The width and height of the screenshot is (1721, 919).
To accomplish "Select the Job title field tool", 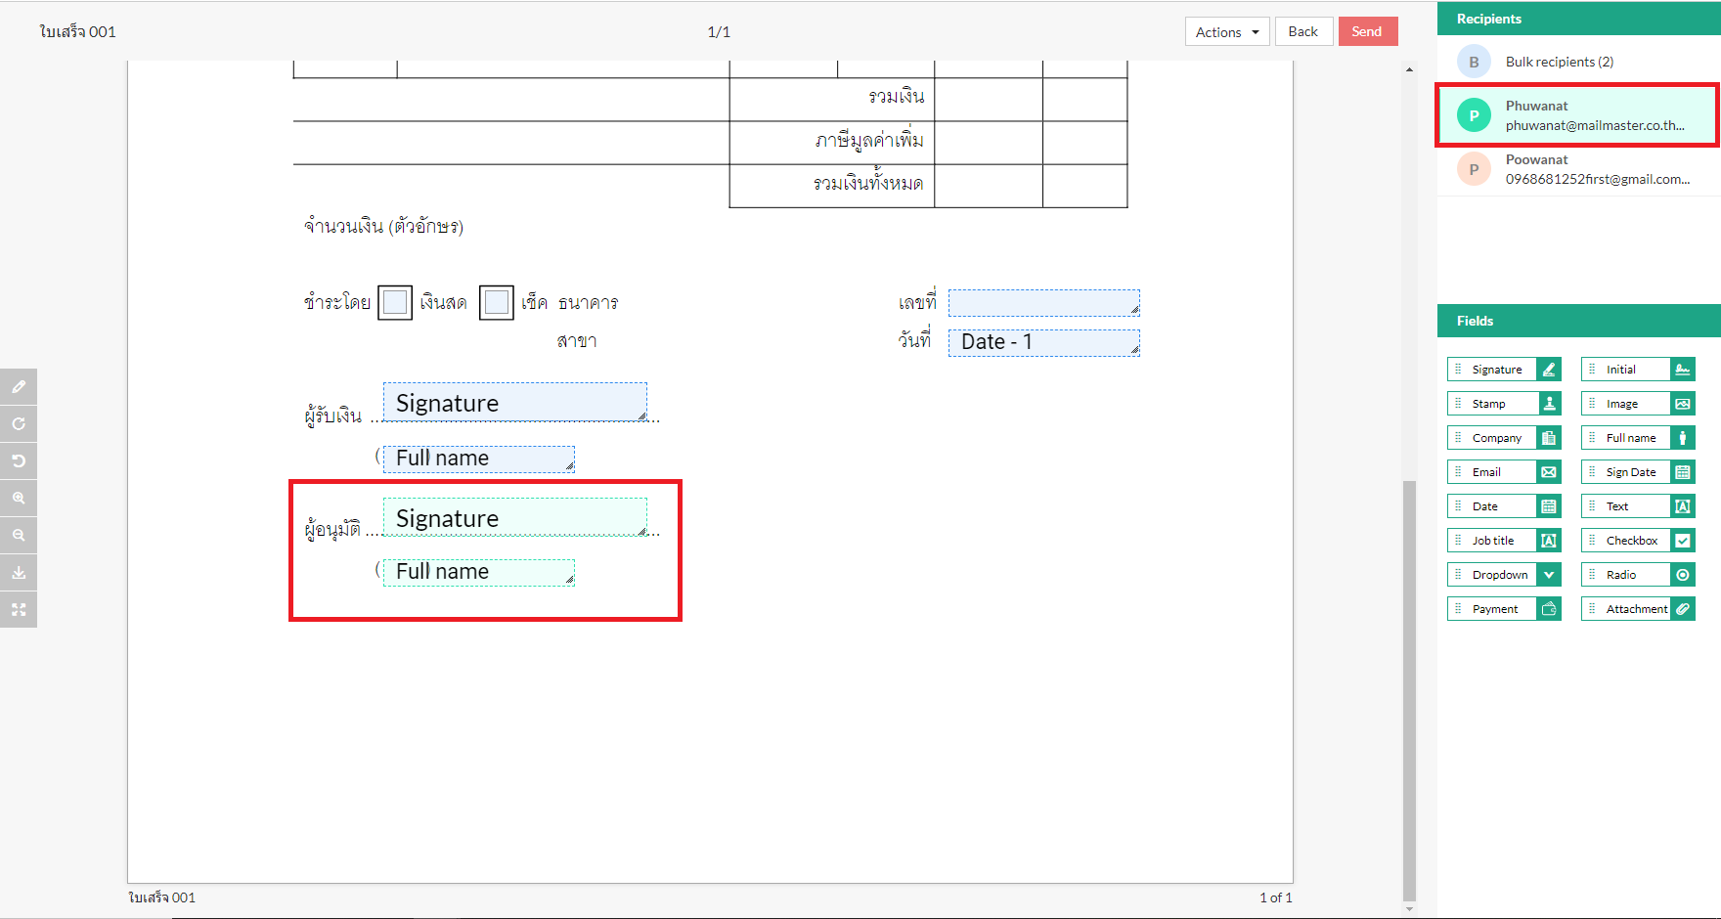I will coord(1504,541).
